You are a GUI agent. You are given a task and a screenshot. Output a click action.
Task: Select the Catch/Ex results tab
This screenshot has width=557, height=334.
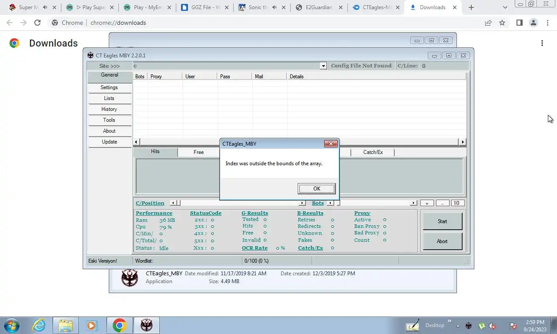(x=373, y=152)
